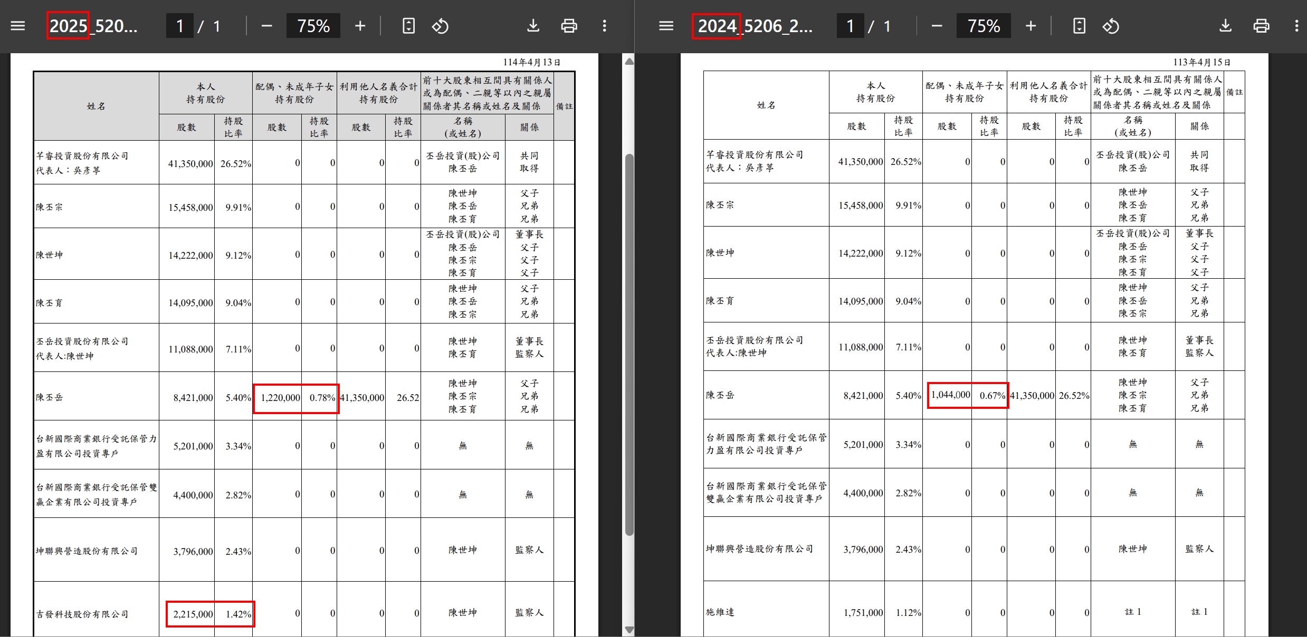This screenshot has height=637, width=1307.
Task: Click scroll up arrow of left scrollbar
Action: (x=629, y=62)
